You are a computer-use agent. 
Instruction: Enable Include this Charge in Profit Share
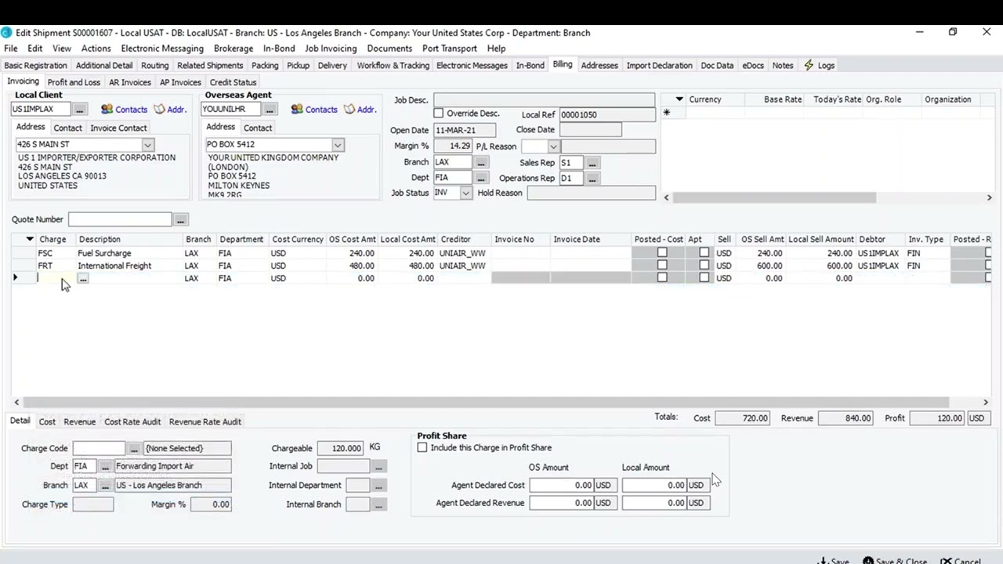(x=422, y=447)
